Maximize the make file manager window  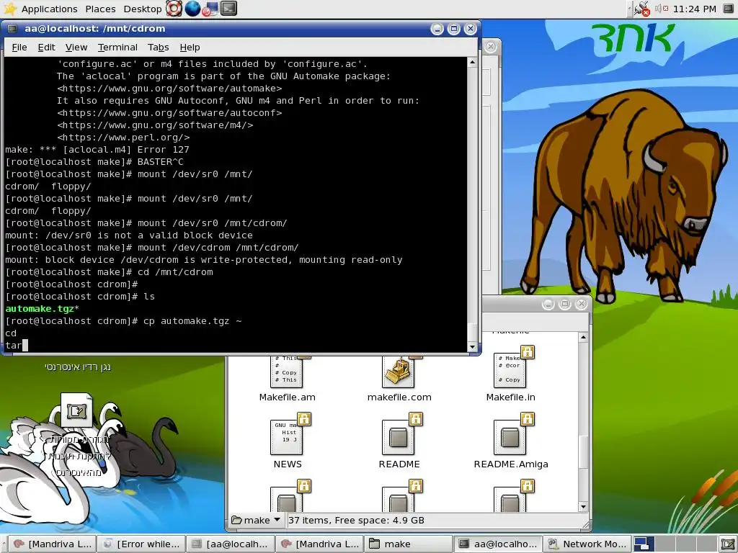(x=565, y=305)
